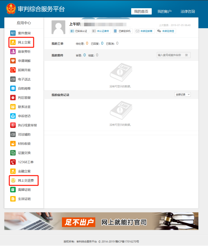This screenshot has width=208, height=246.
Task: Open the 全部记录 dropdown
Action: [182, 94]
